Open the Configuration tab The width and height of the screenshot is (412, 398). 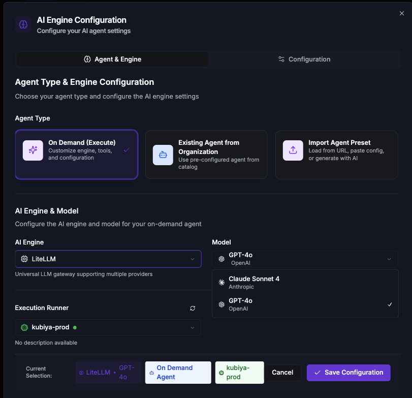(x=304, y=59)
